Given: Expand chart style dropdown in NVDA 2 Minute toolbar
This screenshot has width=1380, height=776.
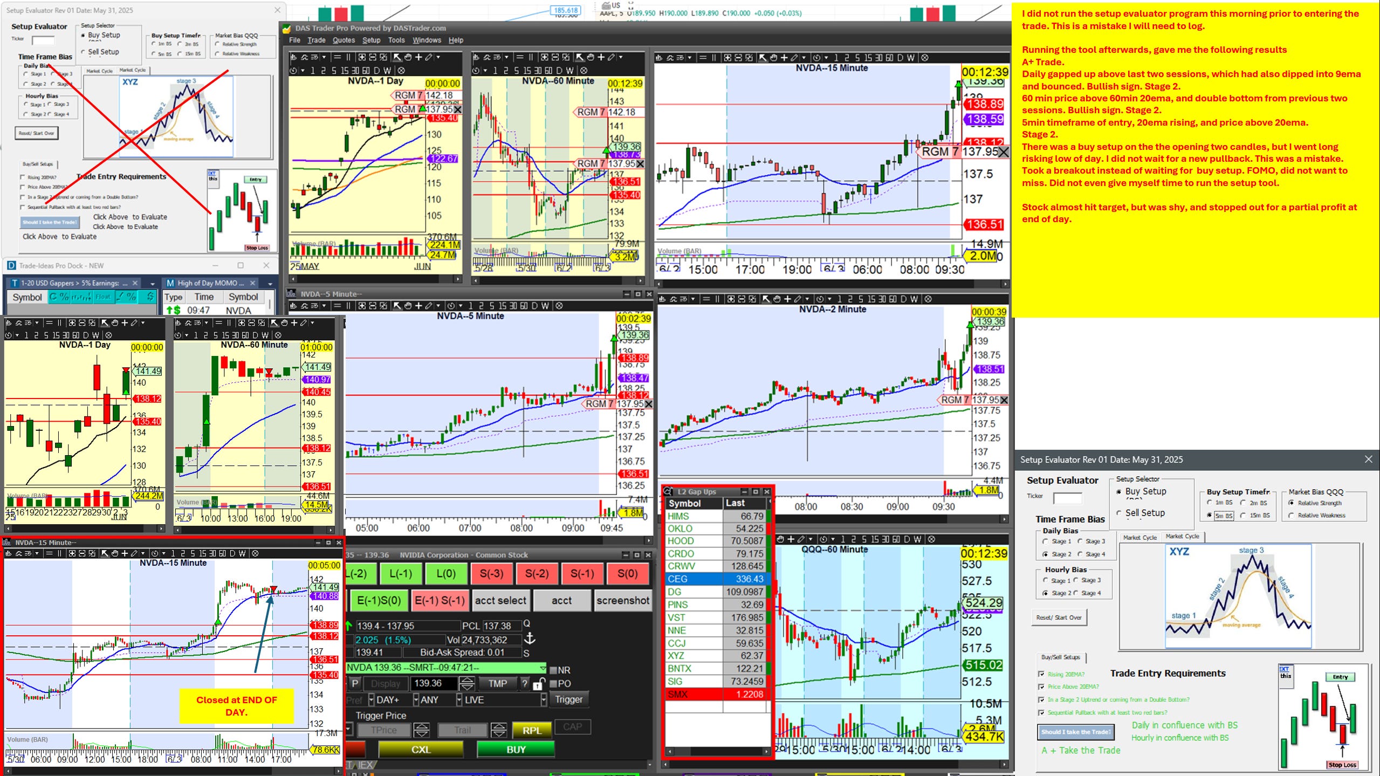Looking at the screenshot, I should tap(693, 299).
